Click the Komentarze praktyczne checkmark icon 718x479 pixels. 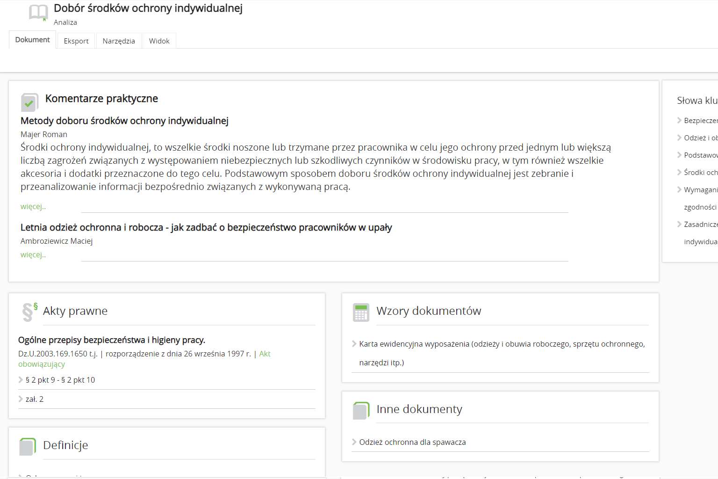(x=29, y=102)
